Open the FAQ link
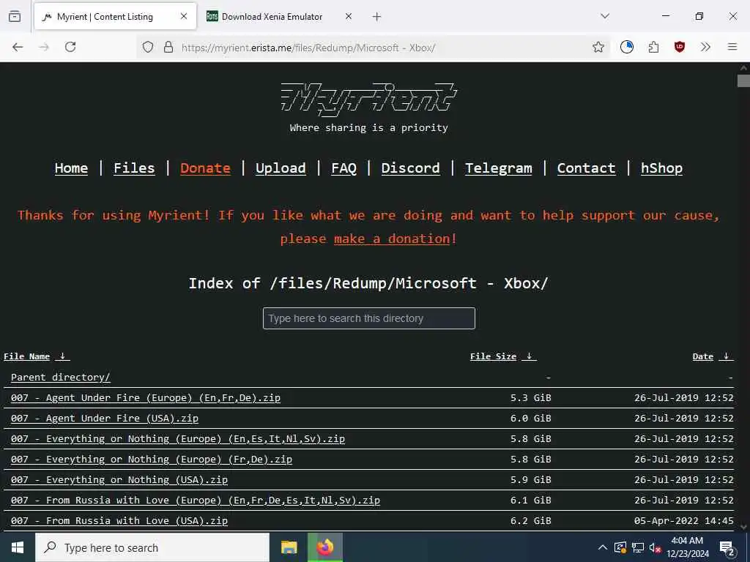The width and height of the screenshot is (750, 562). click(344, 168)
